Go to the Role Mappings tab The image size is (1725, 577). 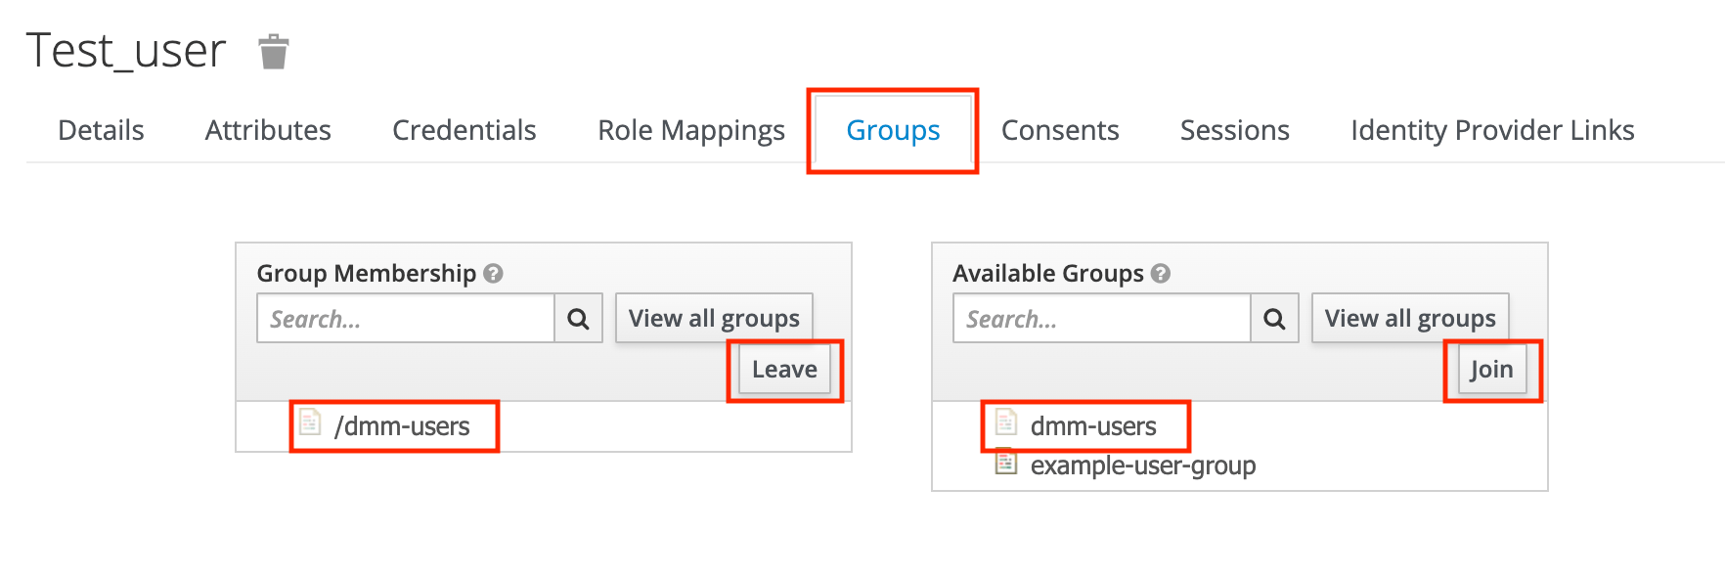(x=691, y=130)
